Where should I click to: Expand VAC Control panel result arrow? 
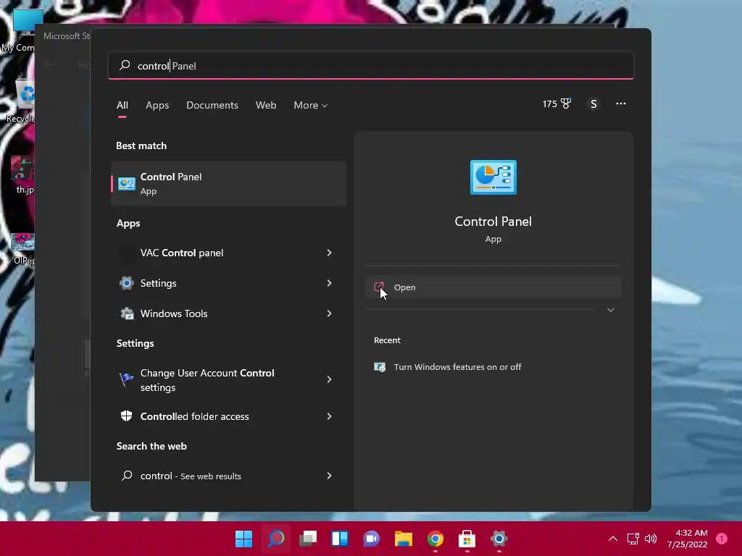pos(330,253)
